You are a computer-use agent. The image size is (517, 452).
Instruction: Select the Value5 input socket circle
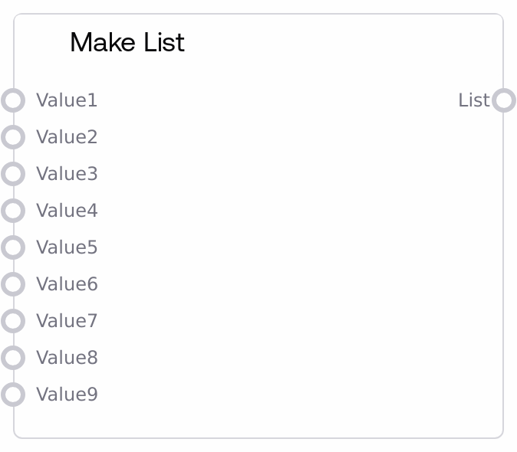click(x=13, y=247)
